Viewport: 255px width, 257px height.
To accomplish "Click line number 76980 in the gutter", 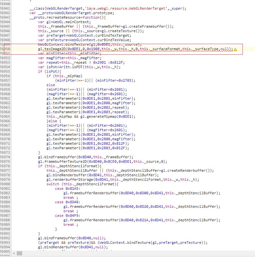I will pyautogui.click(x=5, y=184).
